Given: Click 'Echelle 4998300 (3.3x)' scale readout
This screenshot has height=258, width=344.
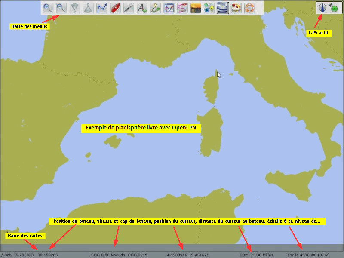Looking at the screenshot, I should click(307, 255).
